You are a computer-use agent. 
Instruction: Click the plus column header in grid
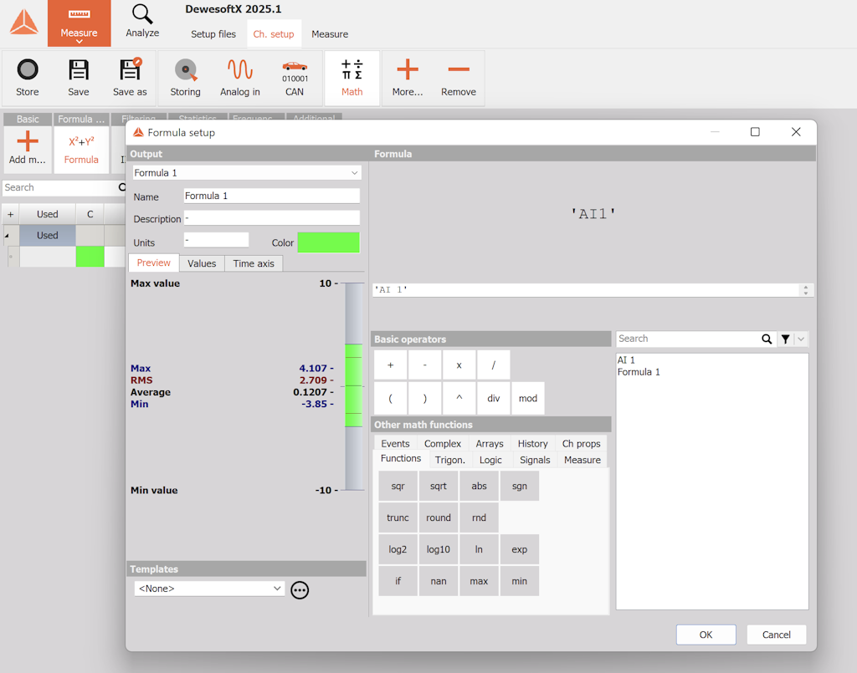10,215
